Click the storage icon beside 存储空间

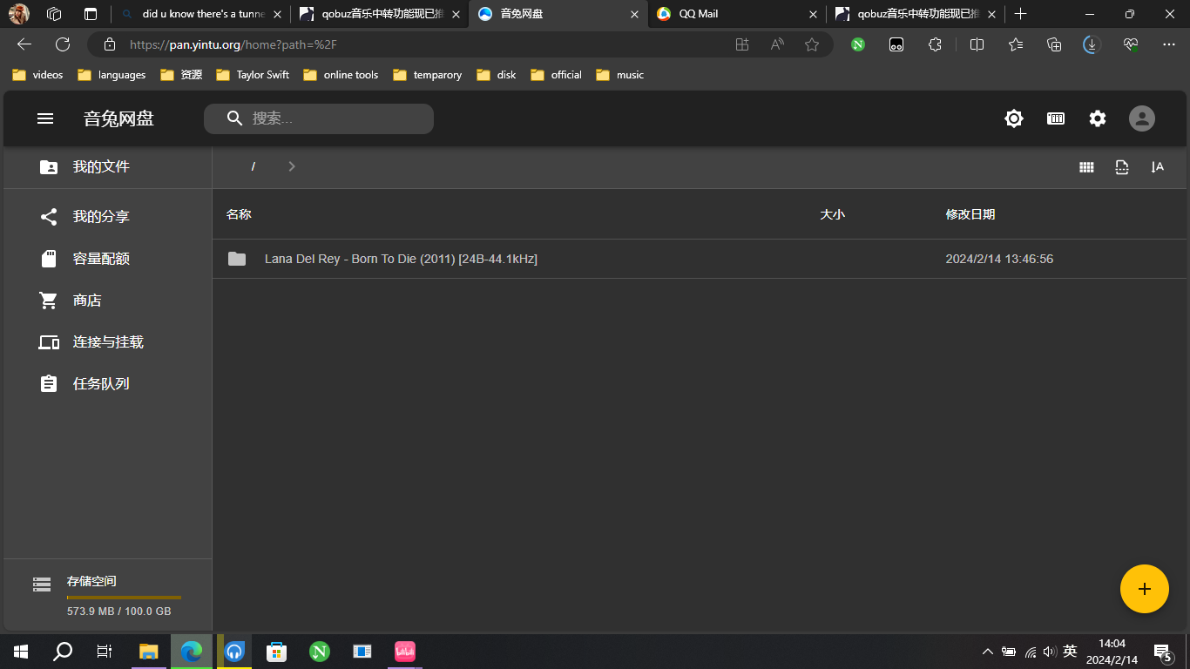tap(42, 585)
